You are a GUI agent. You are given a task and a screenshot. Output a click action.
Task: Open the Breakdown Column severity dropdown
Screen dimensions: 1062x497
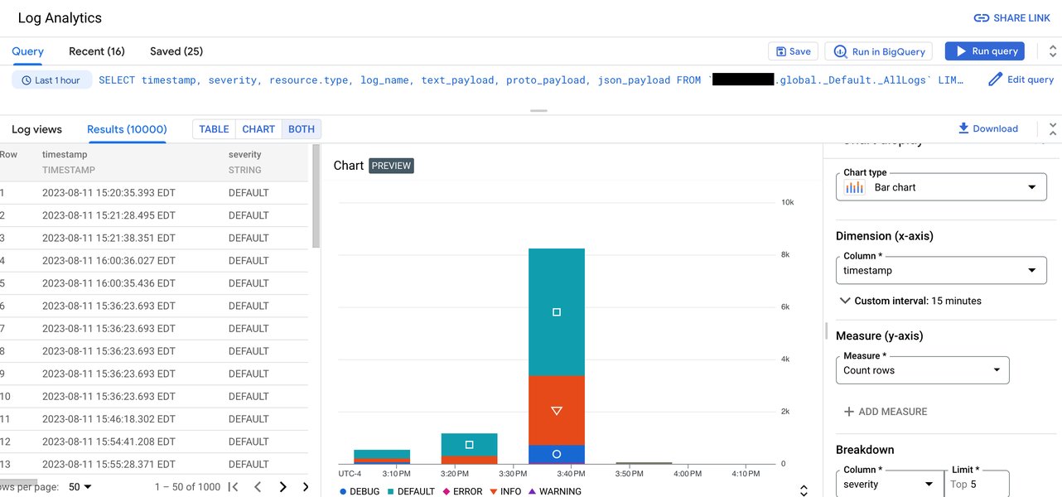point(890,484)
